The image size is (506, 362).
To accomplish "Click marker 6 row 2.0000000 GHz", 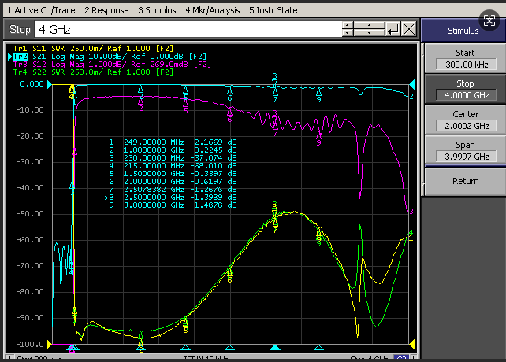I will 173,182.
